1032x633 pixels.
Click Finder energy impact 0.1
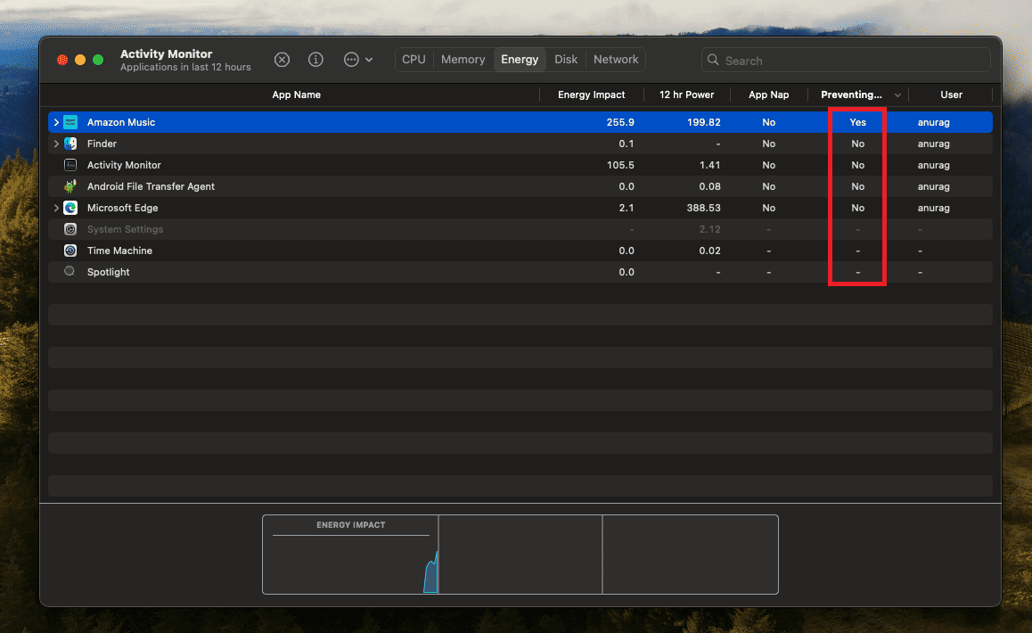pos(627,144)
